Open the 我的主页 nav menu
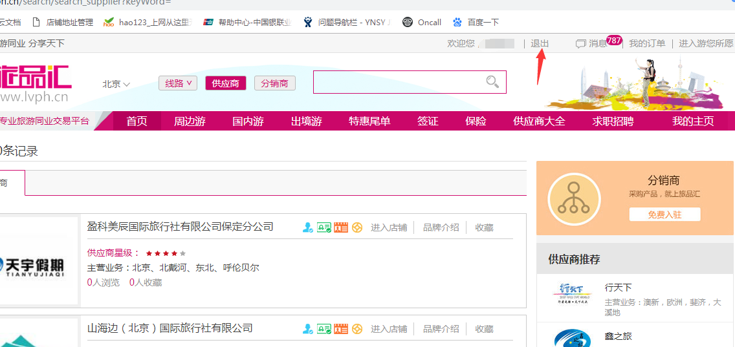The width and height of the screenshot is (735, 347). click(x=693, y=121)
